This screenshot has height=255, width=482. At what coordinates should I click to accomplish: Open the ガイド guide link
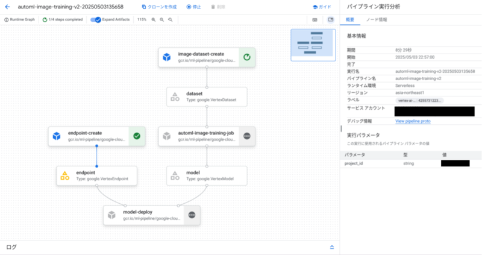(322, 7)
